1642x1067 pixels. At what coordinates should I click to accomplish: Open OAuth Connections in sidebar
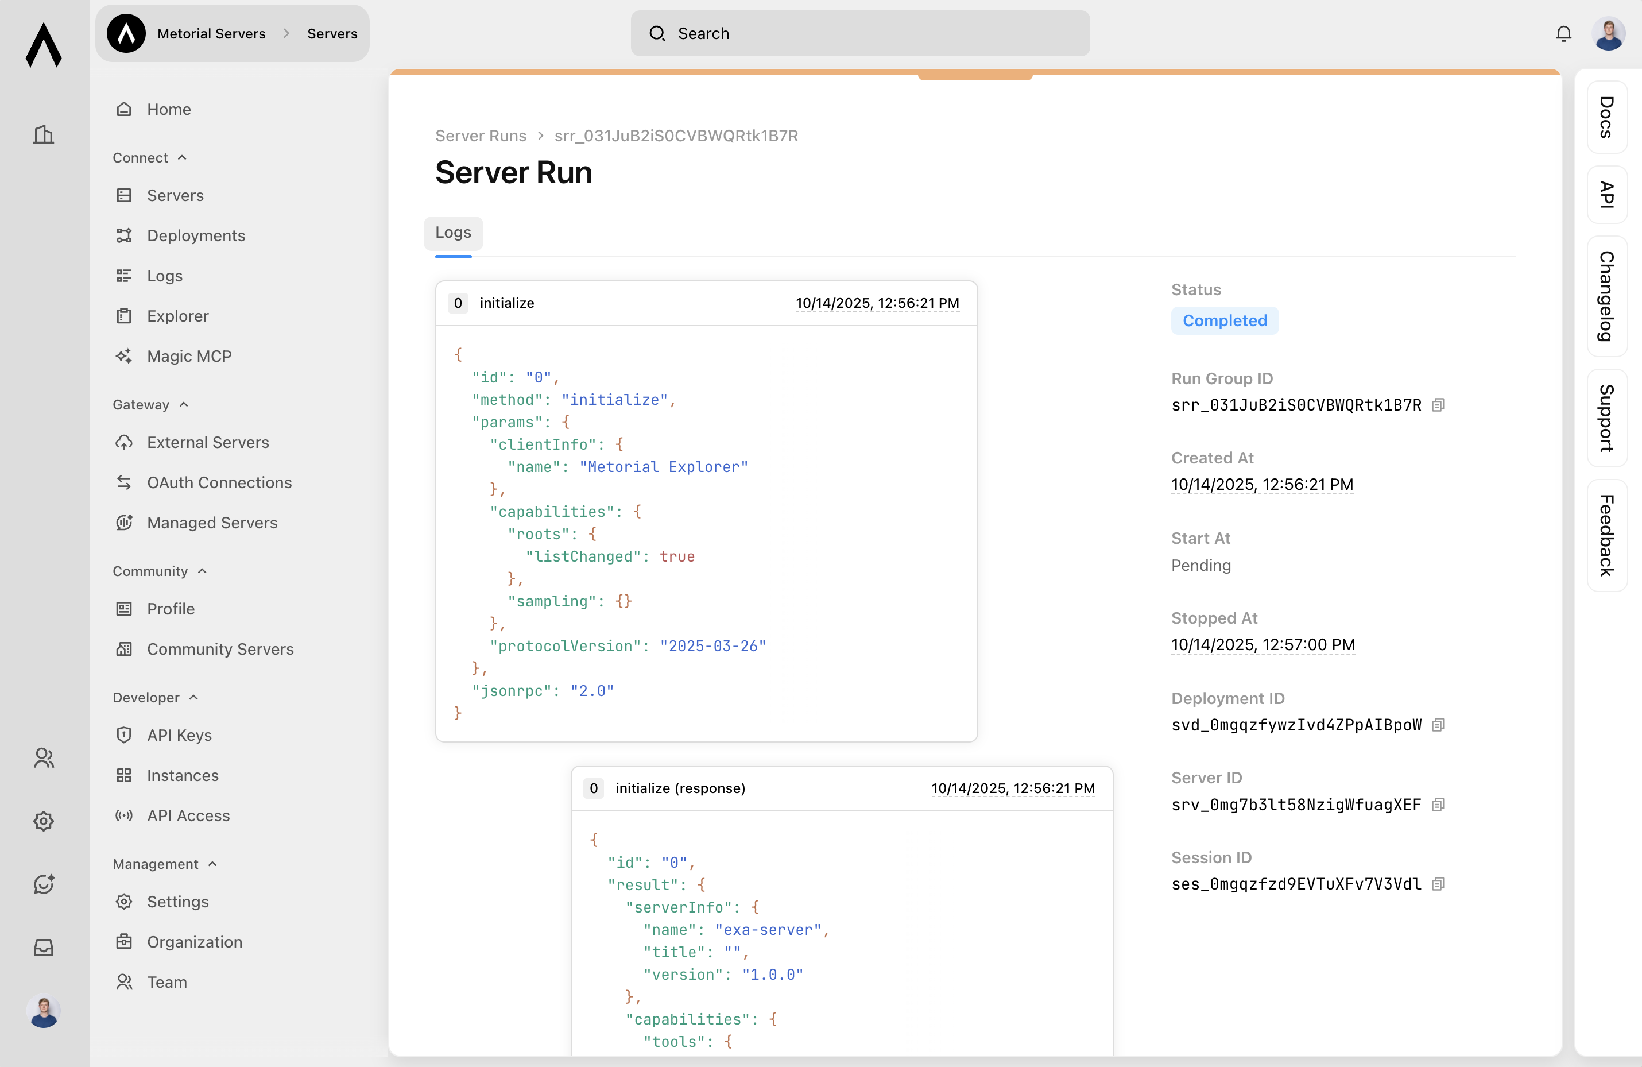(219, 482)
